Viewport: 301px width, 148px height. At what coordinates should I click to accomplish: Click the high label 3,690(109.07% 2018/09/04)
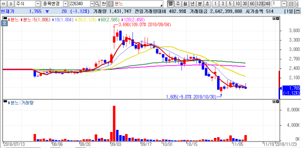[x=145, y=25]
